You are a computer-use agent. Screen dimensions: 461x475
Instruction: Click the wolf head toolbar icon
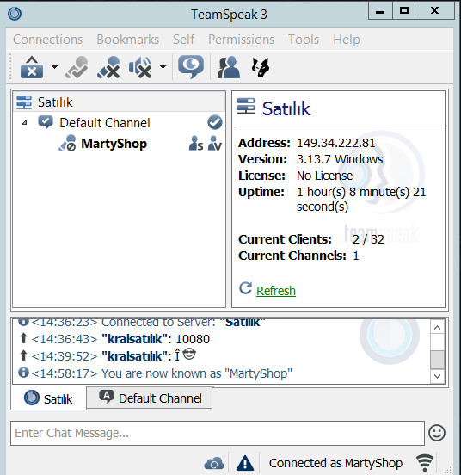[x=261, y=67]
